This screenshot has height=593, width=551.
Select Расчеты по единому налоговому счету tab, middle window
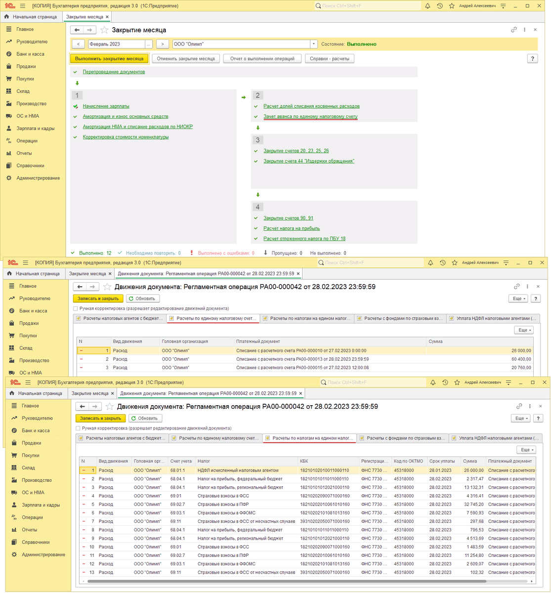click(x=213, y=318)
